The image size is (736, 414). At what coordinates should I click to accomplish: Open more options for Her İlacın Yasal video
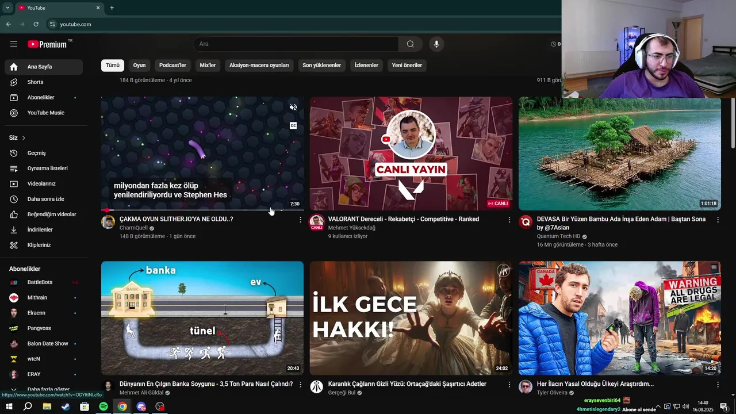(x=718, y=384)
